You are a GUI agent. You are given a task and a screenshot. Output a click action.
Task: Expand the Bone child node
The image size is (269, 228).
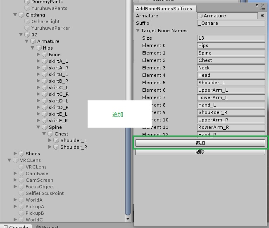[38, 55]
